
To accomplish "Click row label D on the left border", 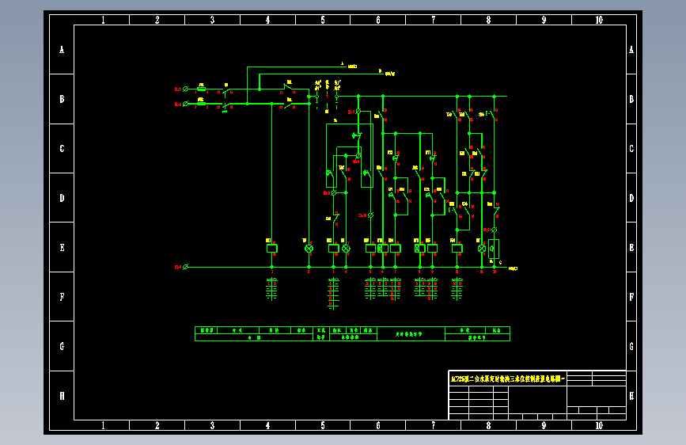I will pyautogui.click(x=62, y=198).
